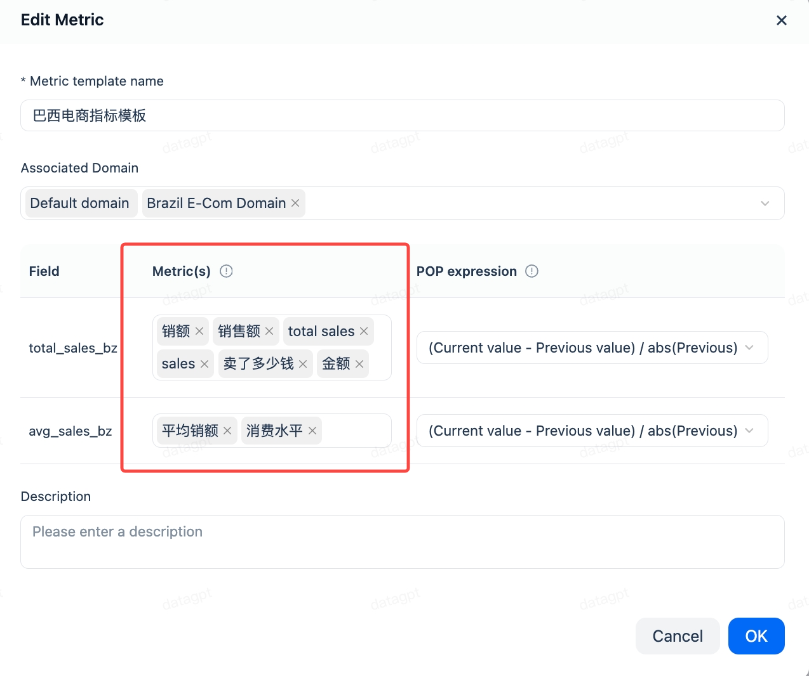The width and height of the screenshot is (809, 676).
Task: Remove the 金额 metric tag
Action: [359, 364]
